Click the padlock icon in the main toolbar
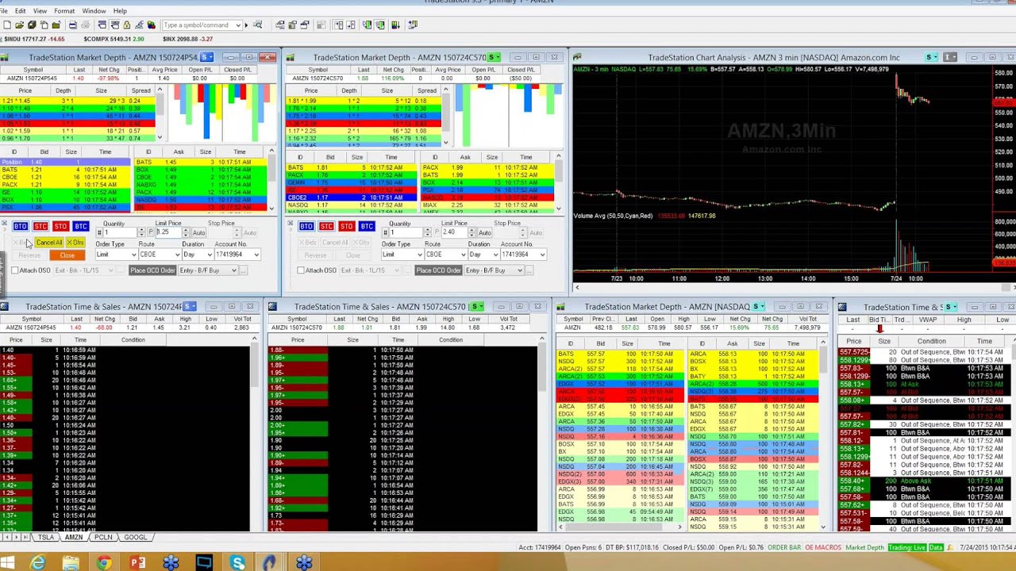This screenshot has width=1016, height=571. pos(126,25)
